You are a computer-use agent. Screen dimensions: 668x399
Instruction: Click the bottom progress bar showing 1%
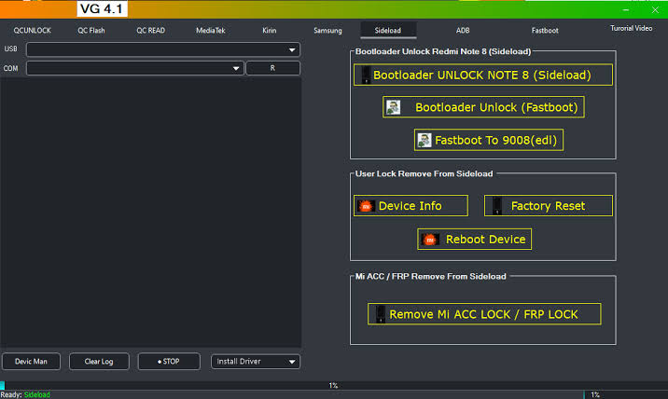pos(333,385)
